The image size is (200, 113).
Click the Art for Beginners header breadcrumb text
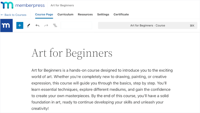click(62, 5)
